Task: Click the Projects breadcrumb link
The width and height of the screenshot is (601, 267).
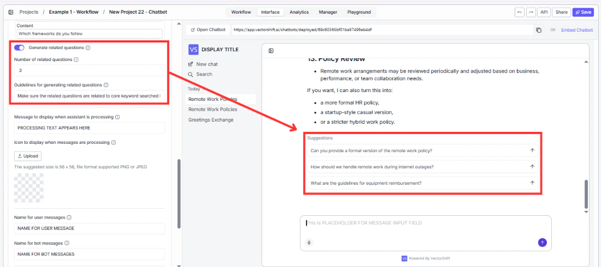Action: pos(29,12)
